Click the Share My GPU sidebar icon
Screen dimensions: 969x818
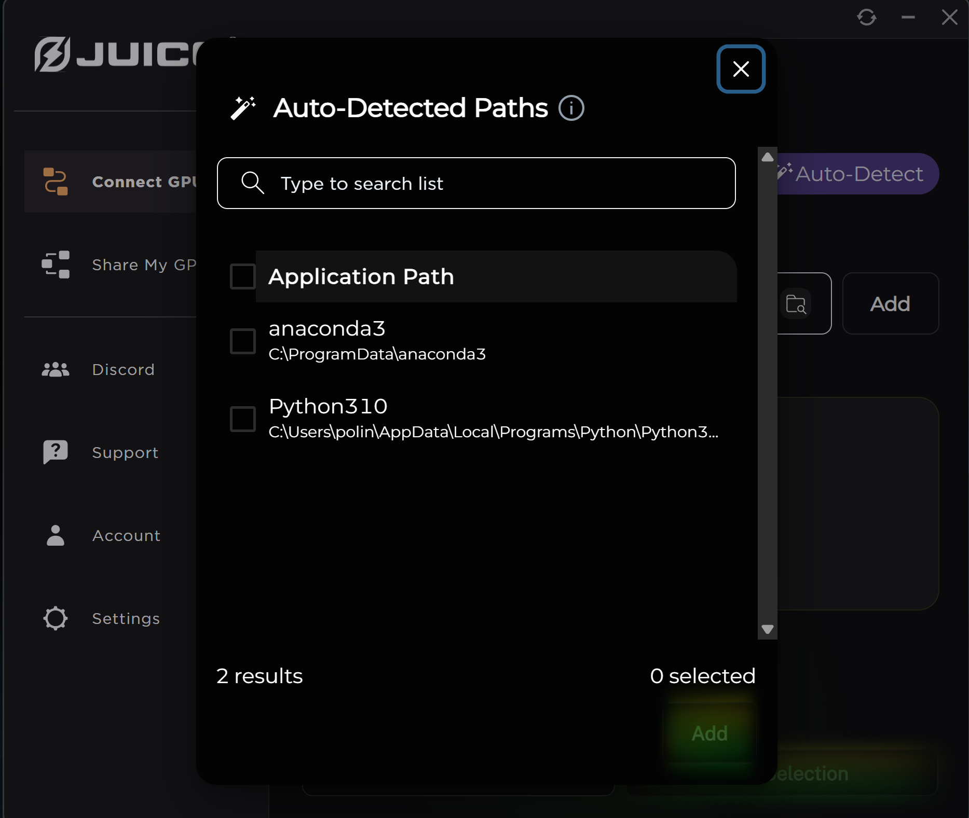click(56, 265)
